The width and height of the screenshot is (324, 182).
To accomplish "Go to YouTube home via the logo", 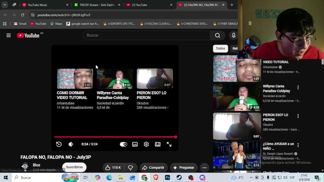I will (x=28, y=35).
